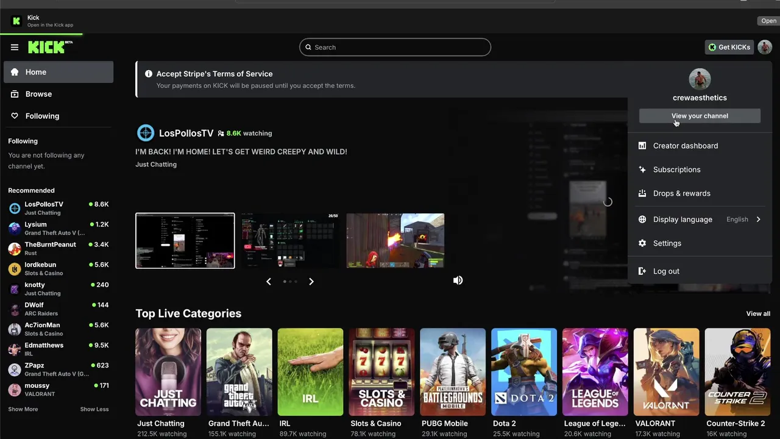The width and height of the screenshot is (780, 439).
Task: Open IRL category card
Action: (310, 372)
